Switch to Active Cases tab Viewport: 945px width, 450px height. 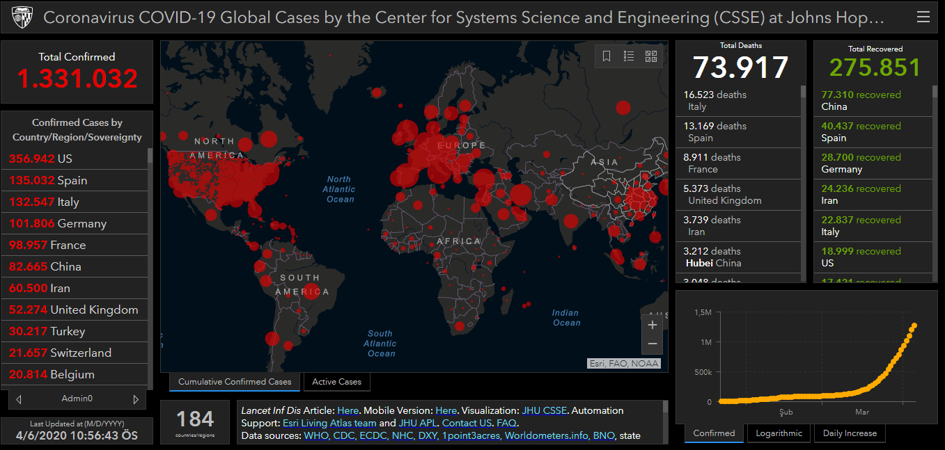[337, 382]
